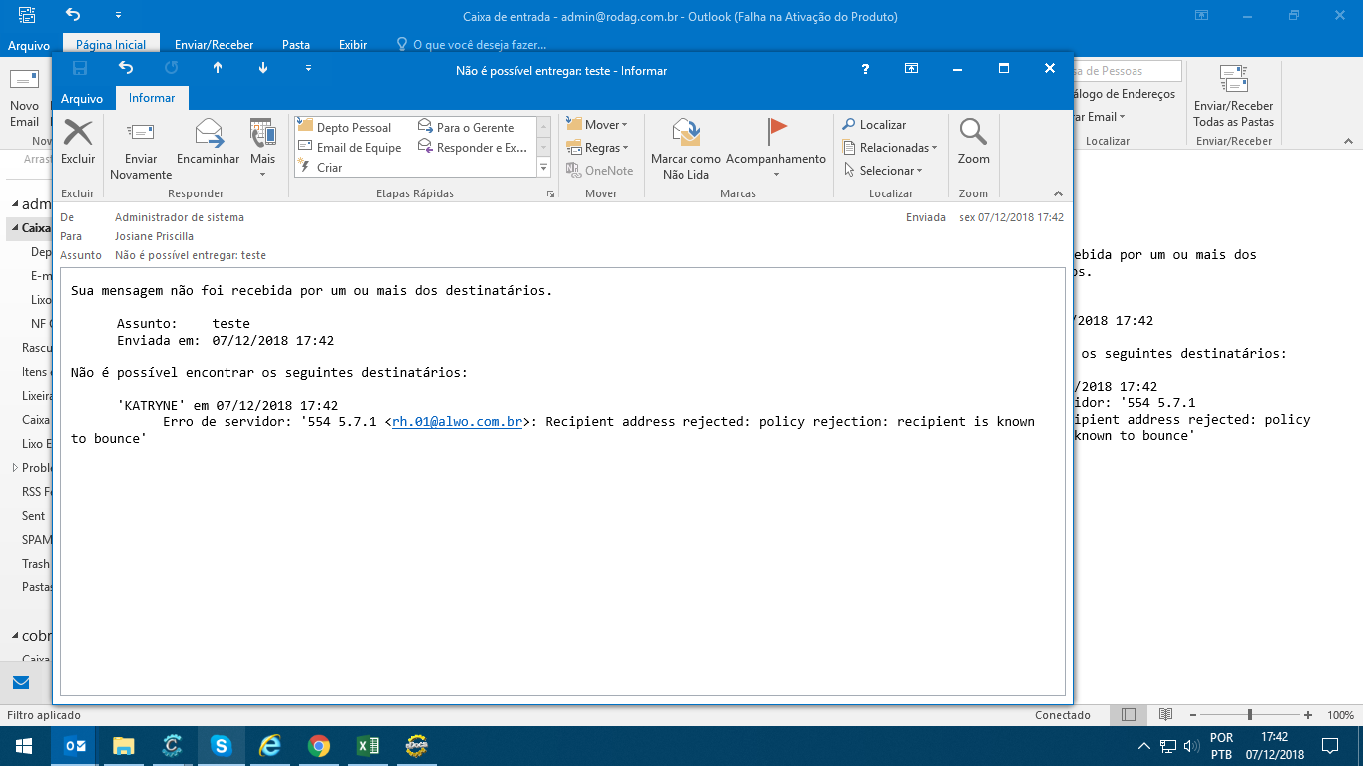Switch to normal view in status bar
Image resolution: width=1363 pixels, height=766 pixels.
tap(1129, 715)
